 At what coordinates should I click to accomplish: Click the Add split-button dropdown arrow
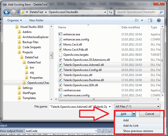pos(134,114)
